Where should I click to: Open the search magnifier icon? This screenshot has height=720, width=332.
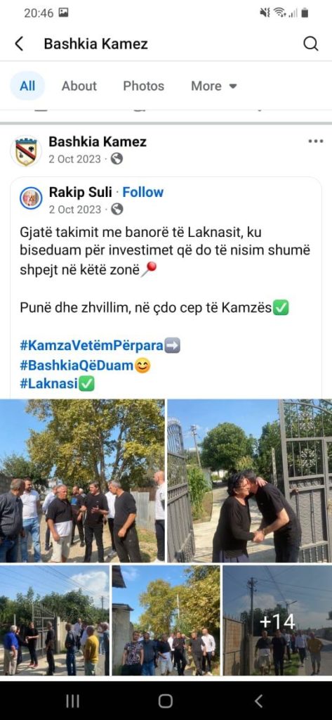(x=310, y=44)
